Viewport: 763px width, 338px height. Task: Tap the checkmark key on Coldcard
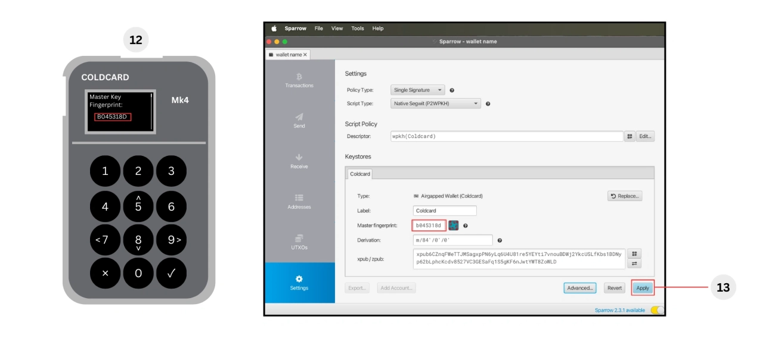(x=171, y=273)
